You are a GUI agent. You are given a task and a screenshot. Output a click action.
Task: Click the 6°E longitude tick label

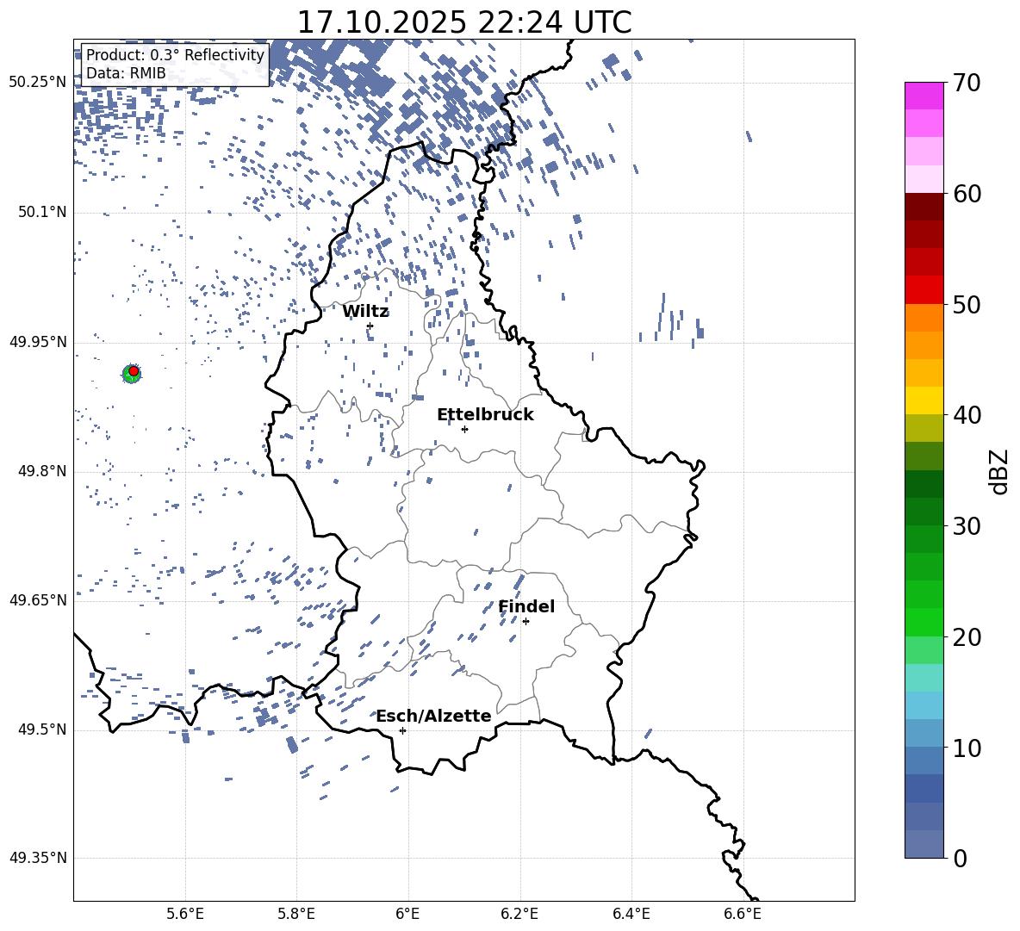click(x=407, y=914)
